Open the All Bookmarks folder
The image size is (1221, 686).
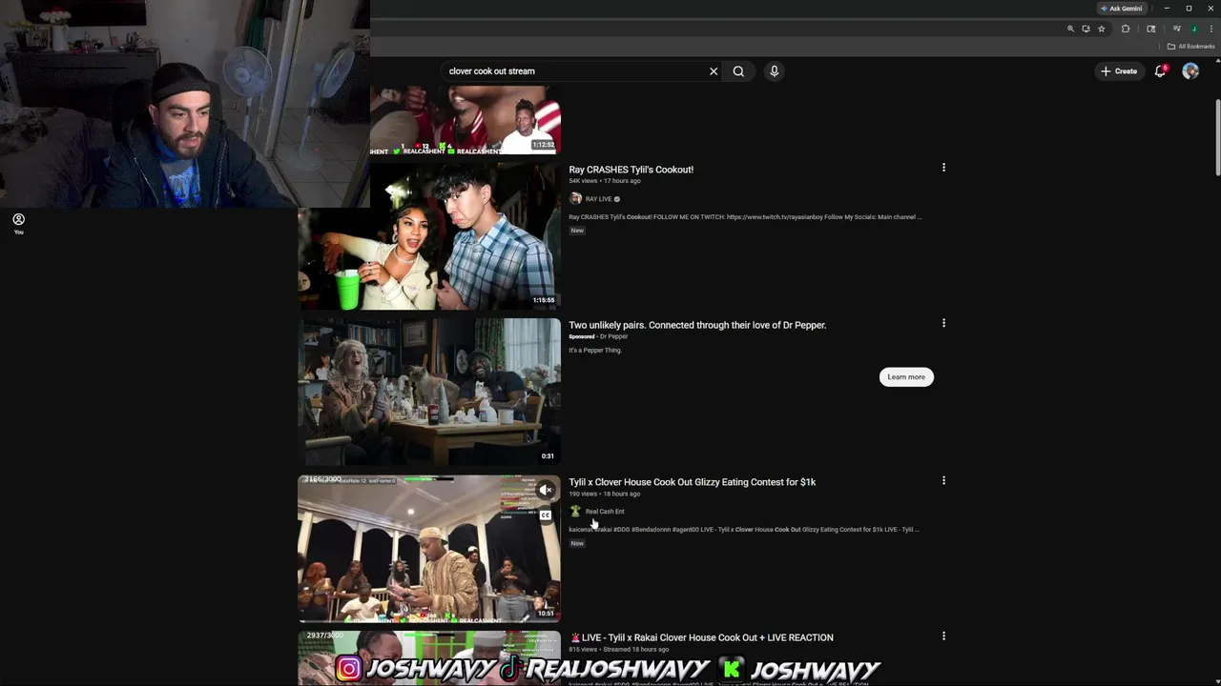point(1191,47)
